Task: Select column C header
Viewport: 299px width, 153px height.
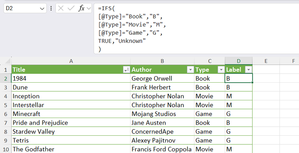Action: coord(209,61)
